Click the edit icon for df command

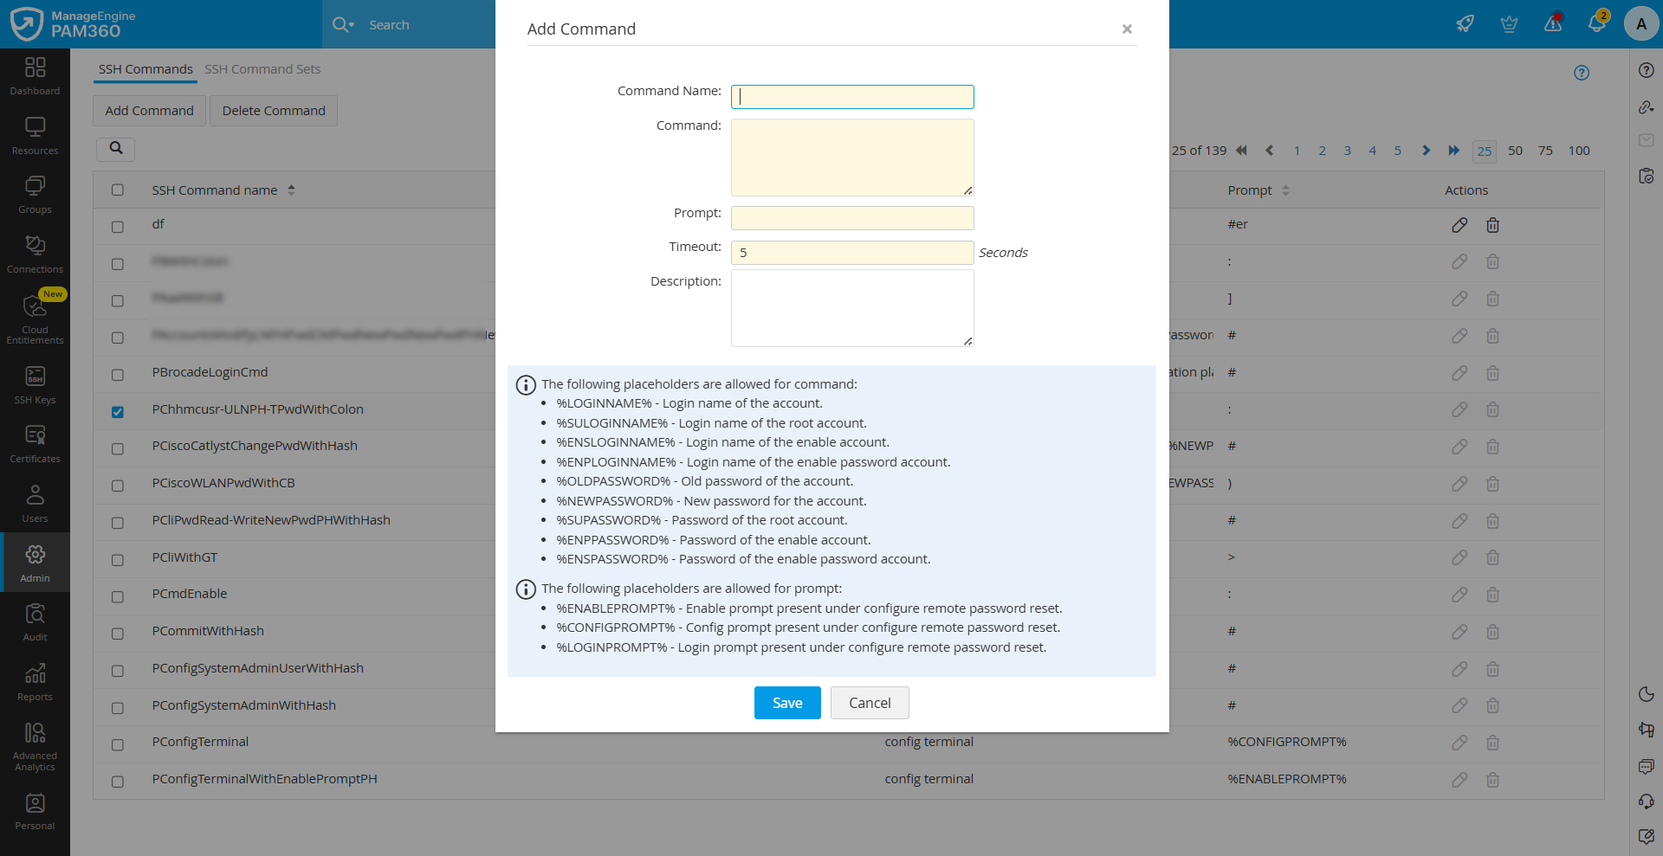tap(1459, 225)
